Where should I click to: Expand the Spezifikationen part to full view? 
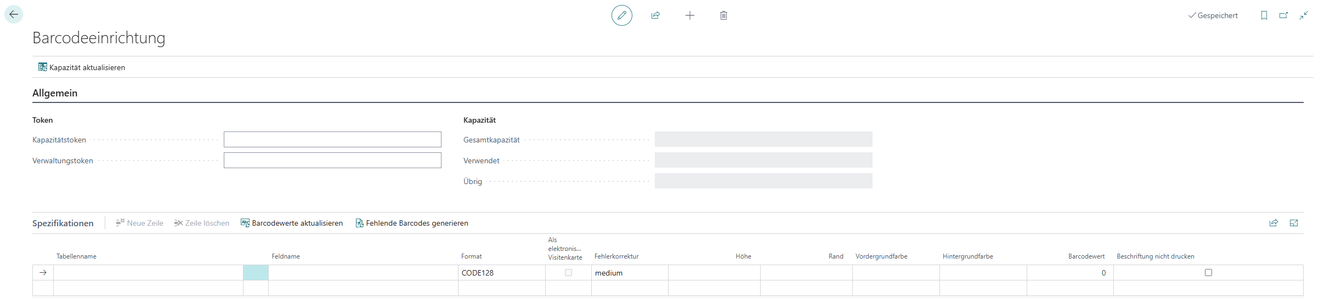point(1294,223)
